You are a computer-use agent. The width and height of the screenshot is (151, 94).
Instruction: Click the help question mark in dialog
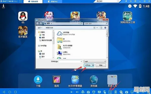tap(105, 28)
